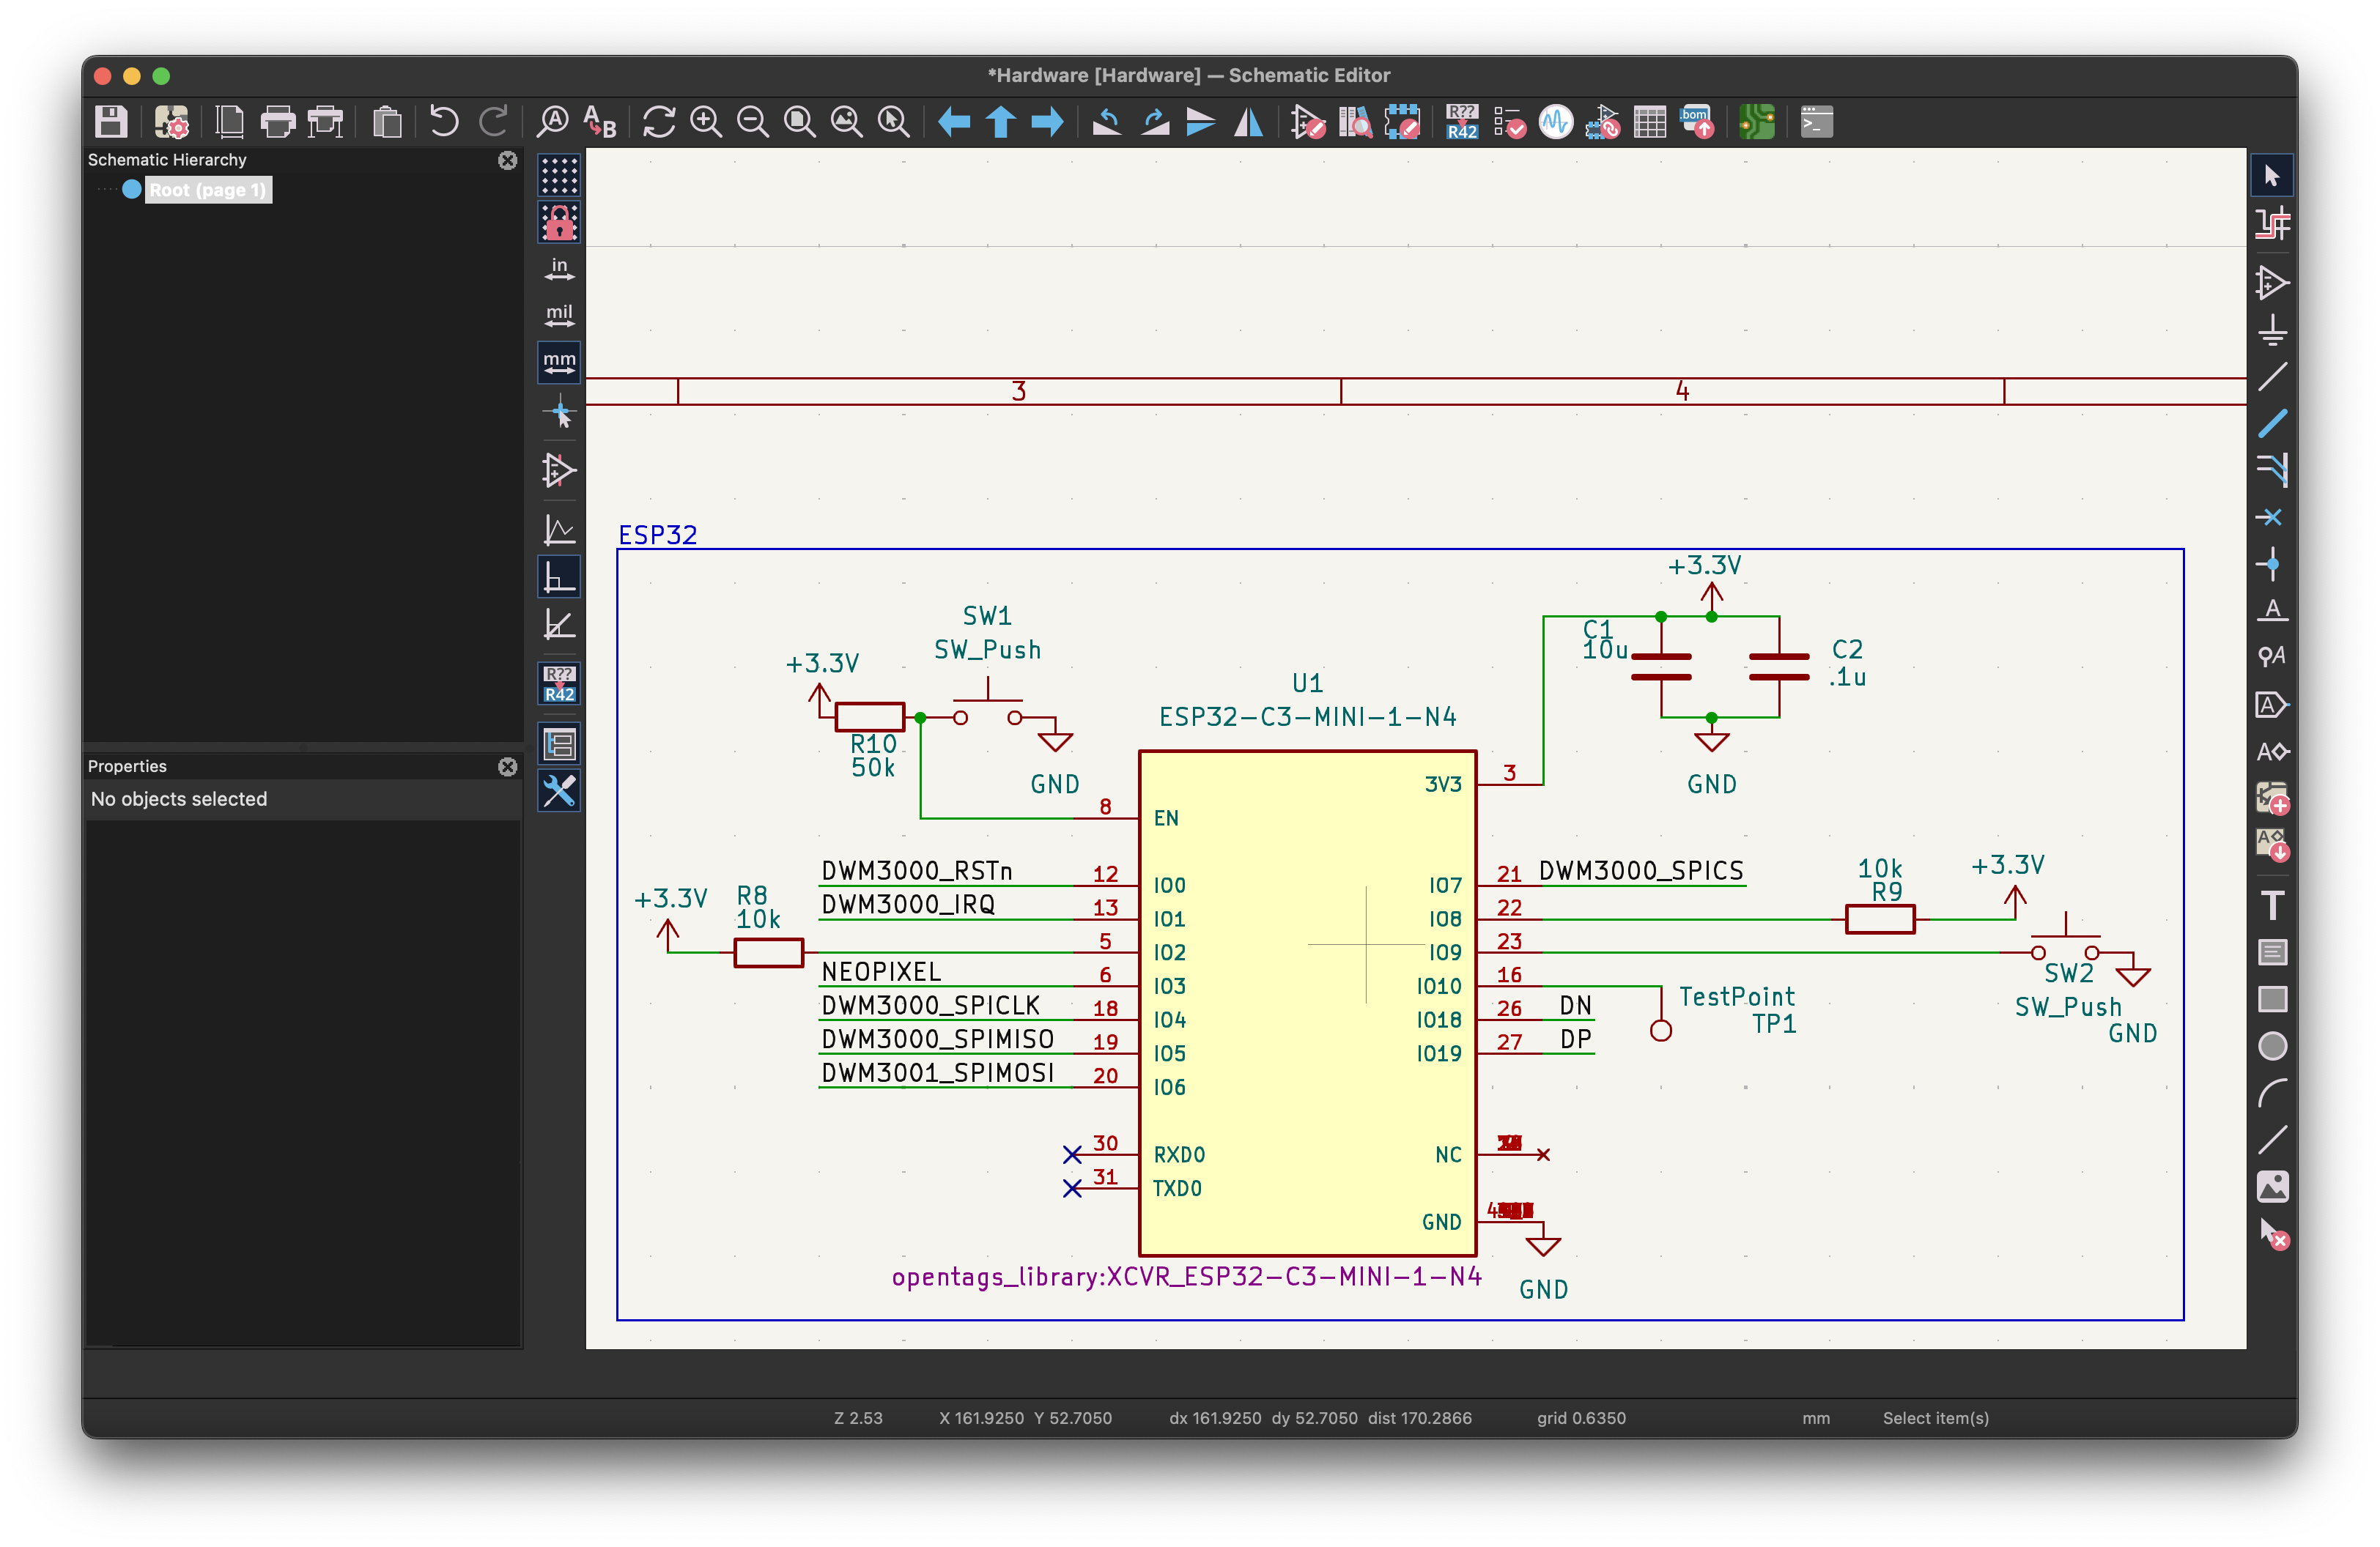Annotate schematic symbols R42 icon

(x=1462, y=122)
